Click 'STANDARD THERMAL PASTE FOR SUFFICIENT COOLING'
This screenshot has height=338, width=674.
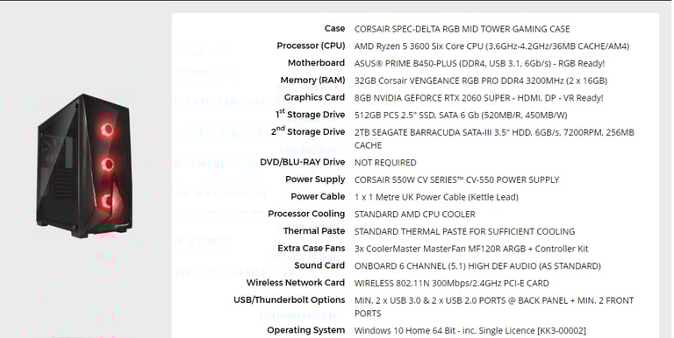pos(464,231)
